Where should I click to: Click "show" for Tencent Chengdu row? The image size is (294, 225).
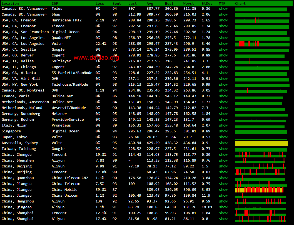[223, 155]
